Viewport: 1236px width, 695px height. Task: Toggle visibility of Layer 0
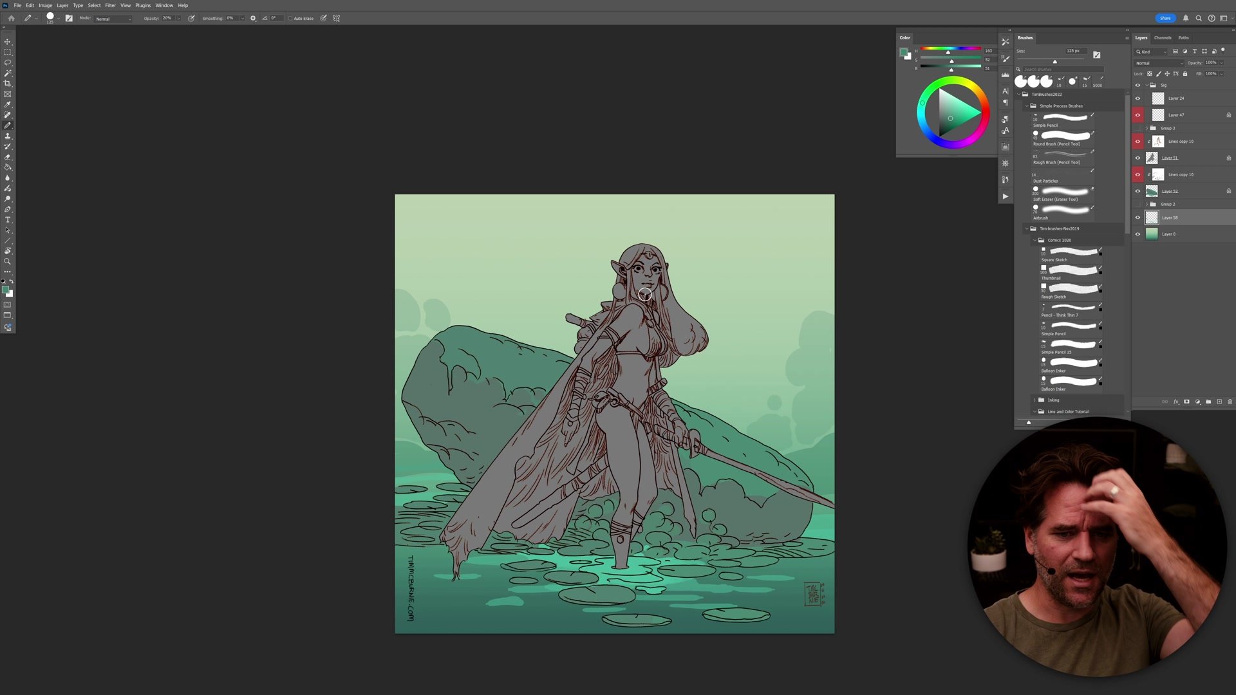(1138, 234)
